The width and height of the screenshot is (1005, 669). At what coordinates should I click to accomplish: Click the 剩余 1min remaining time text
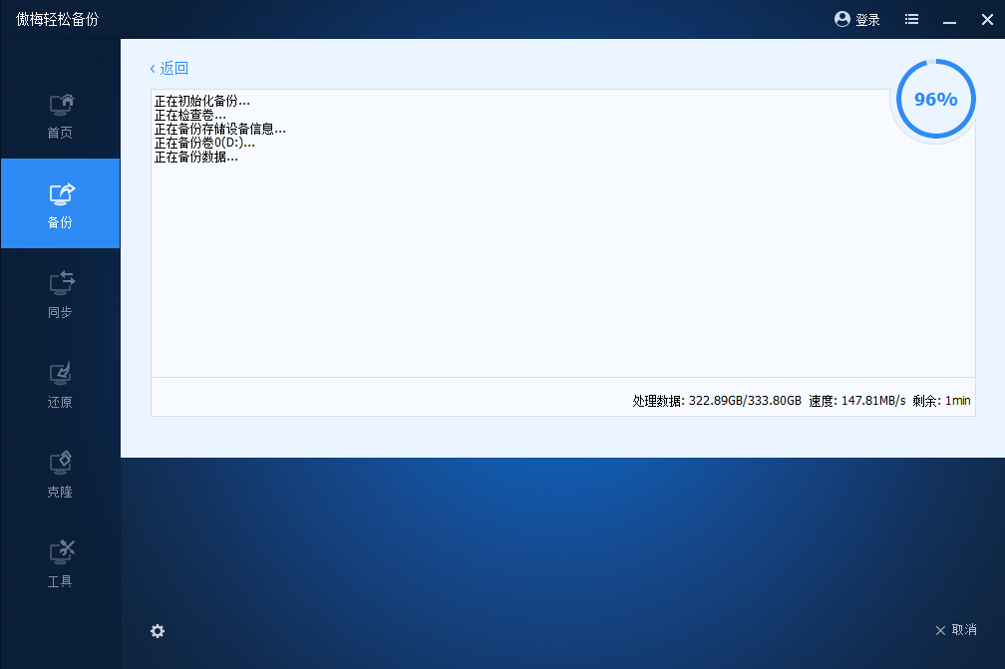point(941,401)
